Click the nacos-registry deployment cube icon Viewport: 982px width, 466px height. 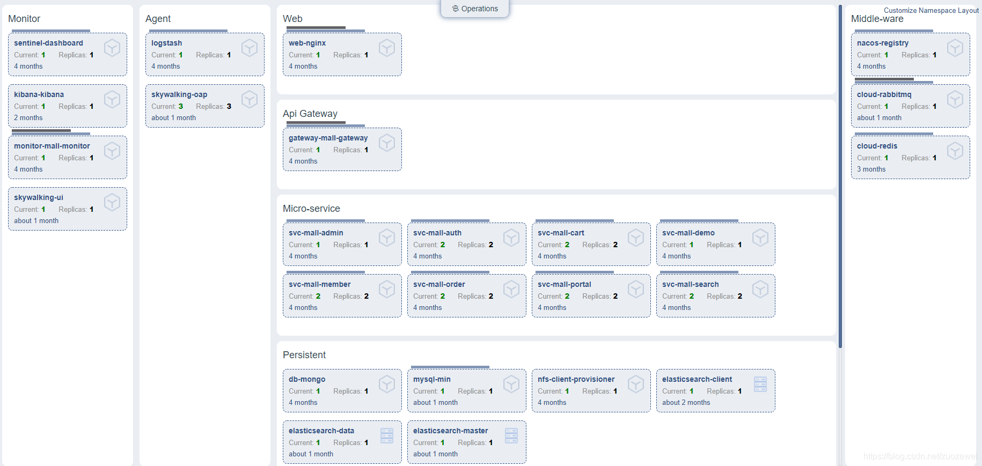pyautogui.click(x=955, y=48)
